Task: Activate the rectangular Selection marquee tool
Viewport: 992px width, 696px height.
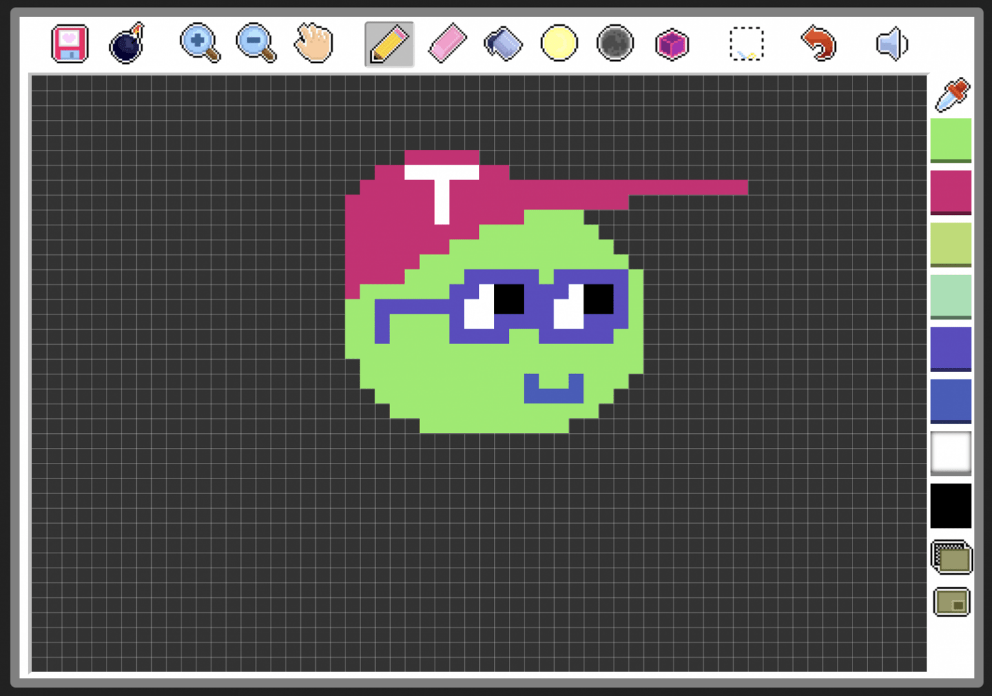Action: [x=745, y=43]
